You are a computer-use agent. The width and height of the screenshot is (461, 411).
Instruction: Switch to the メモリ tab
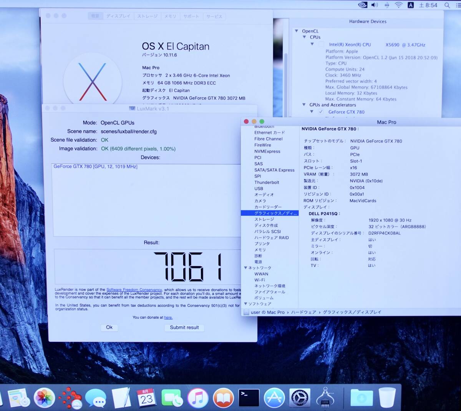[x=170, y=16]
